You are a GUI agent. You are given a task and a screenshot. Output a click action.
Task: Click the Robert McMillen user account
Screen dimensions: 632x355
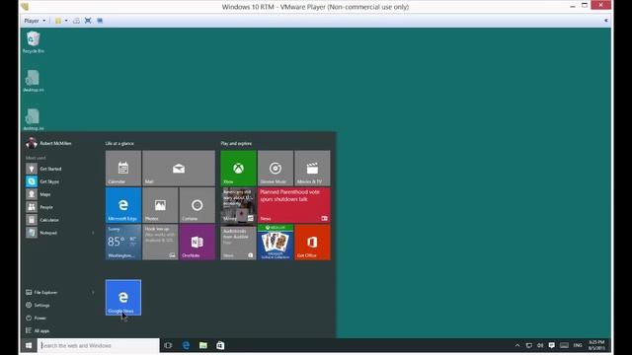[x=48, y=143]
